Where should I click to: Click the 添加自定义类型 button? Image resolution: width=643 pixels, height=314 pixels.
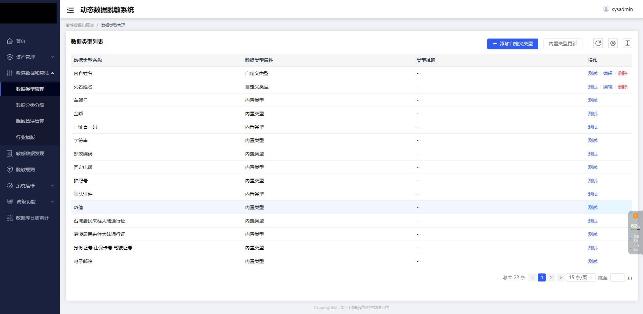click(513, 44)
